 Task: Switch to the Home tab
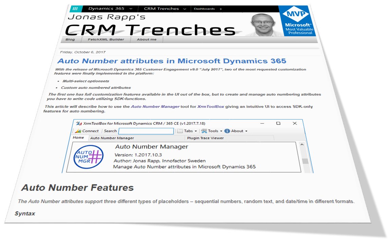(78, 138)
